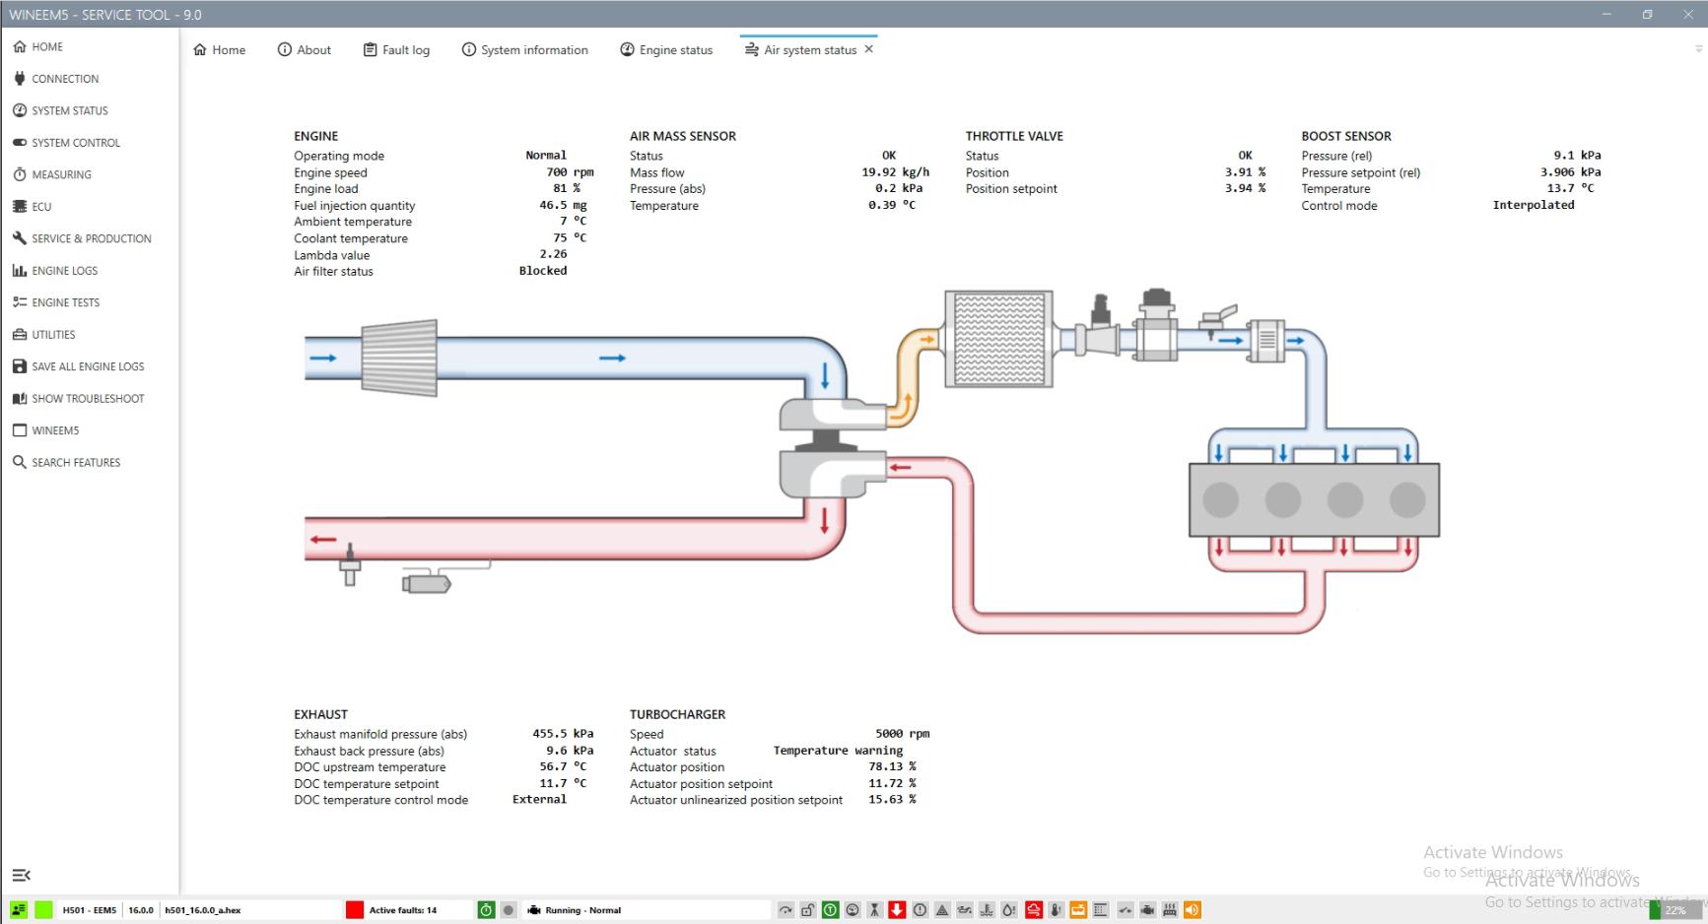Collapse the sidebar navigation menu
Screen dimensions: 1708x924
point(21,875)
